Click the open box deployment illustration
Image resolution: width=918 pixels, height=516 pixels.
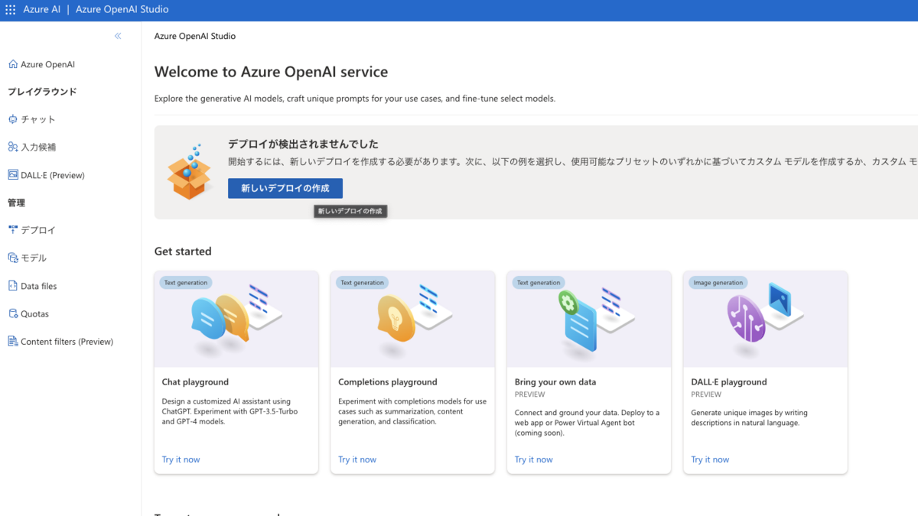coord(188,171)
